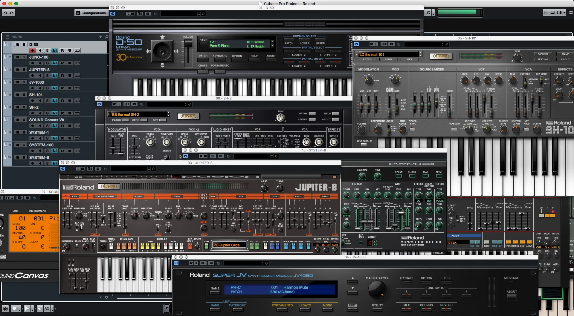Click the A/B compare icon in the SH-101 window
This screenshot has width=574, height=316.
(x=384, y=44)
